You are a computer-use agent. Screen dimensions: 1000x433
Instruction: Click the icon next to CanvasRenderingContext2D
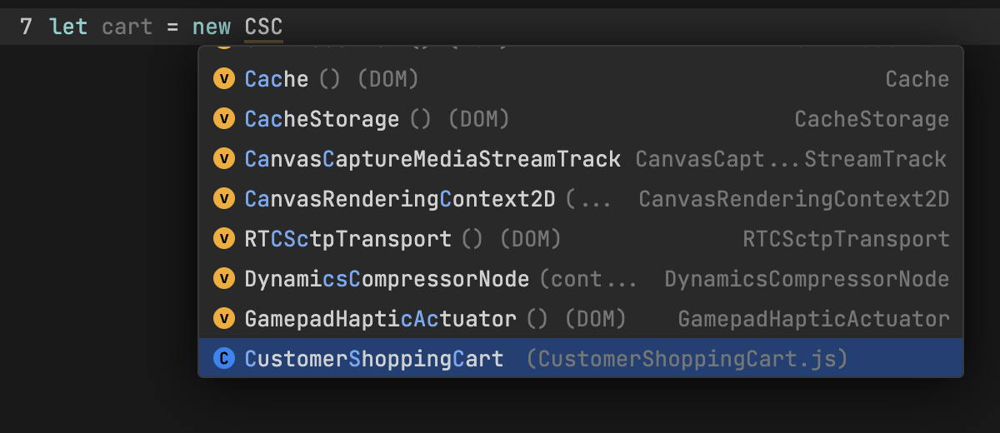(223, 199)
